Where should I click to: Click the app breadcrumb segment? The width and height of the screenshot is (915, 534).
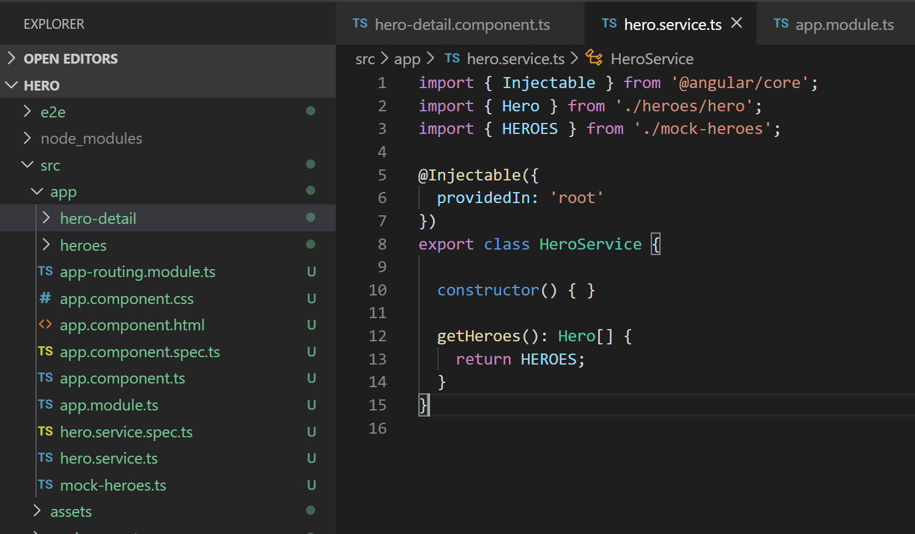pos(407,59)
